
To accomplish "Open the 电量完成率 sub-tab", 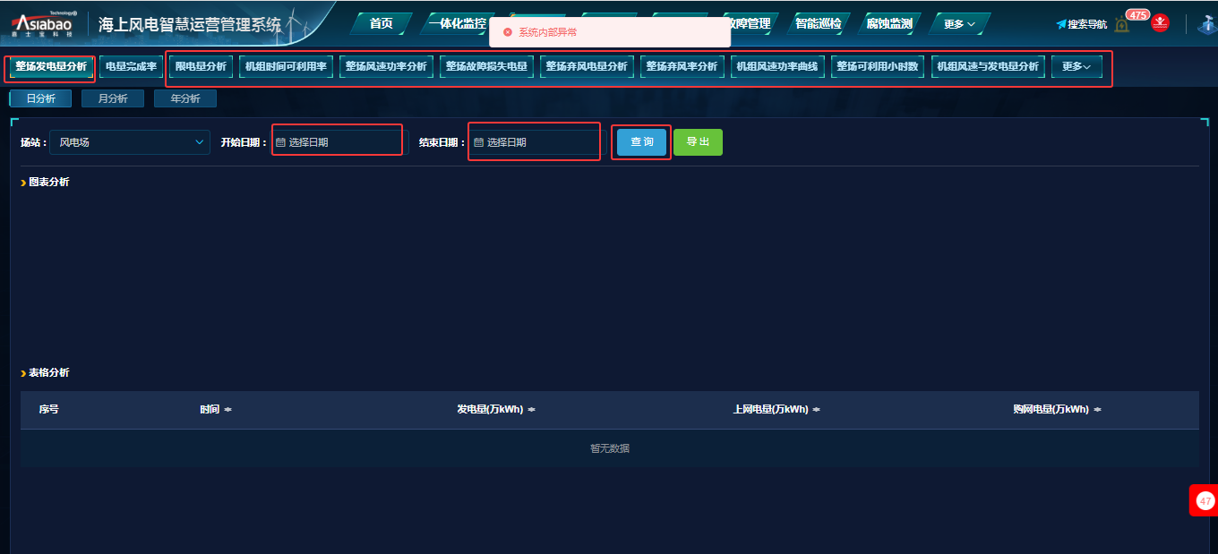I will pos(131,66).
